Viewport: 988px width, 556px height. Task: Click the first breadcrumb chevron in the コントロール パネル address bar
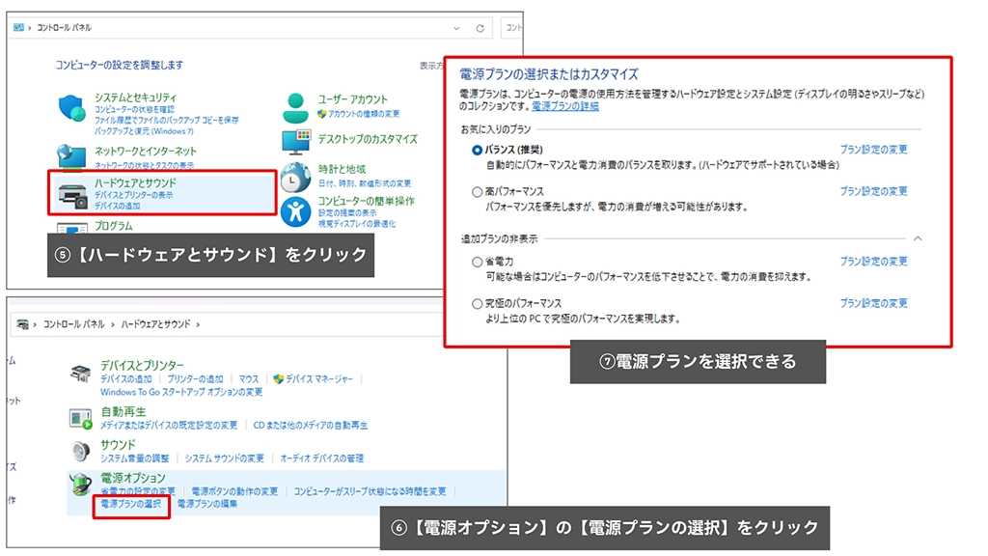pyautogui.click(x=30, y=28)
